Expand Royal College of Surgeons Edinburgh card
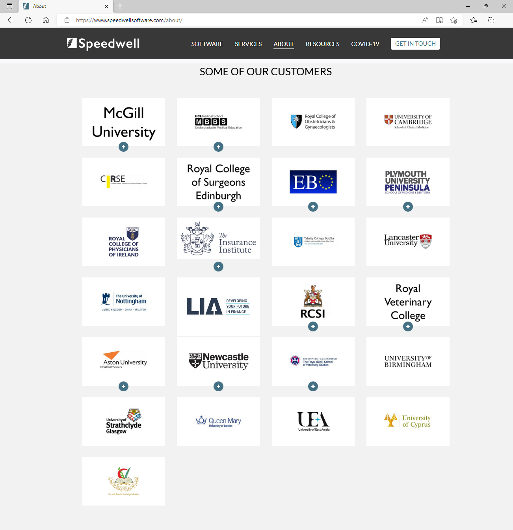 tap(218, 206)
